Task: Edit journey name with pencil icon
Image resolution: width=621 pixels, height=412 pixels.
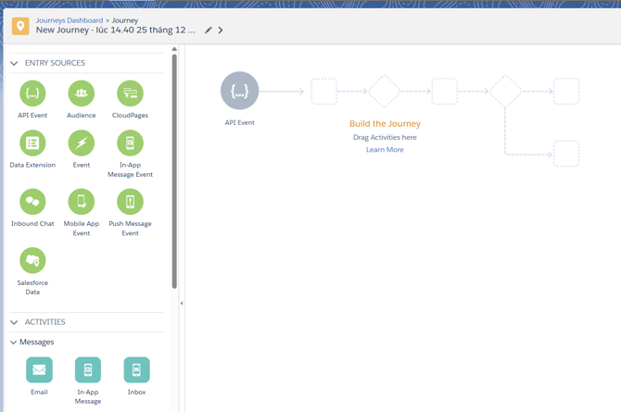Action: pyautogui.click(x=209, y=31)
